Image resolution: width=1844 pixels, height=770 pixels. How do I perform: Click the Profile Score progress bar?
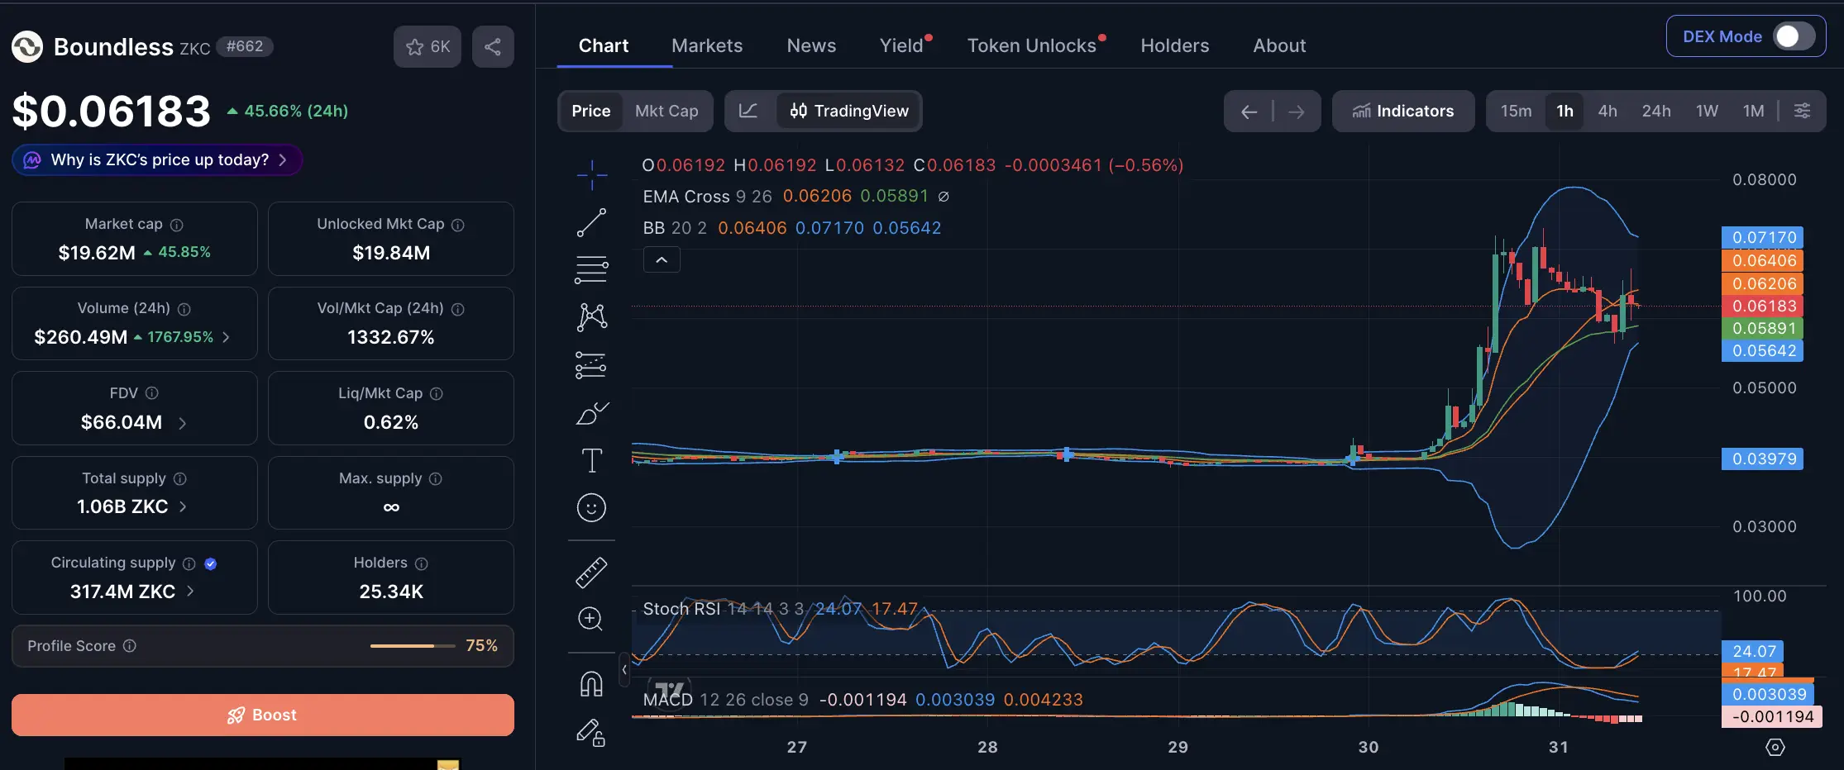pos(413,646)
